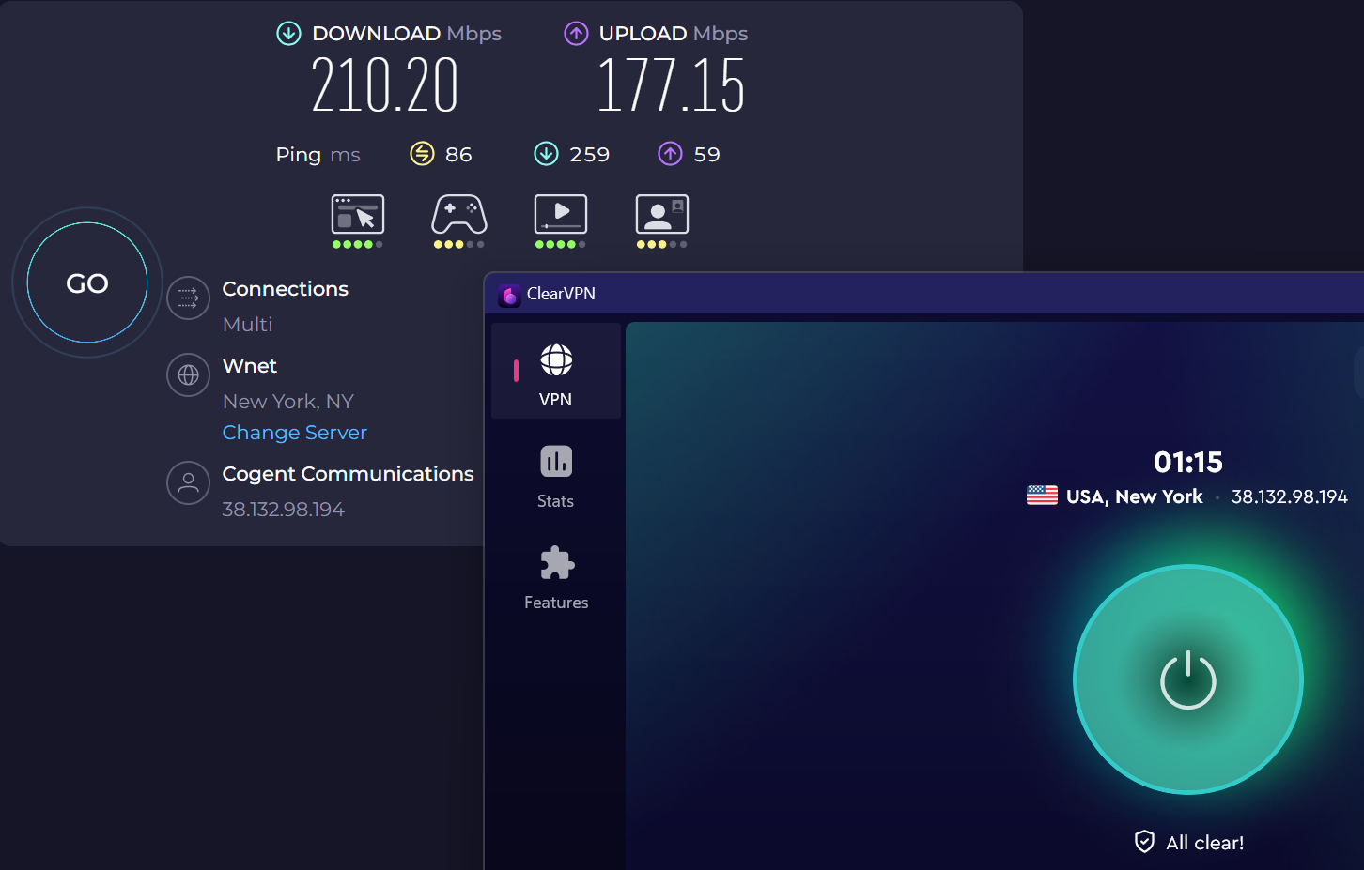Image resolution: width=1364 pixels, height=870 pixels.
Task: Click the video chat quality icon
Action: (x=661, y=215)
